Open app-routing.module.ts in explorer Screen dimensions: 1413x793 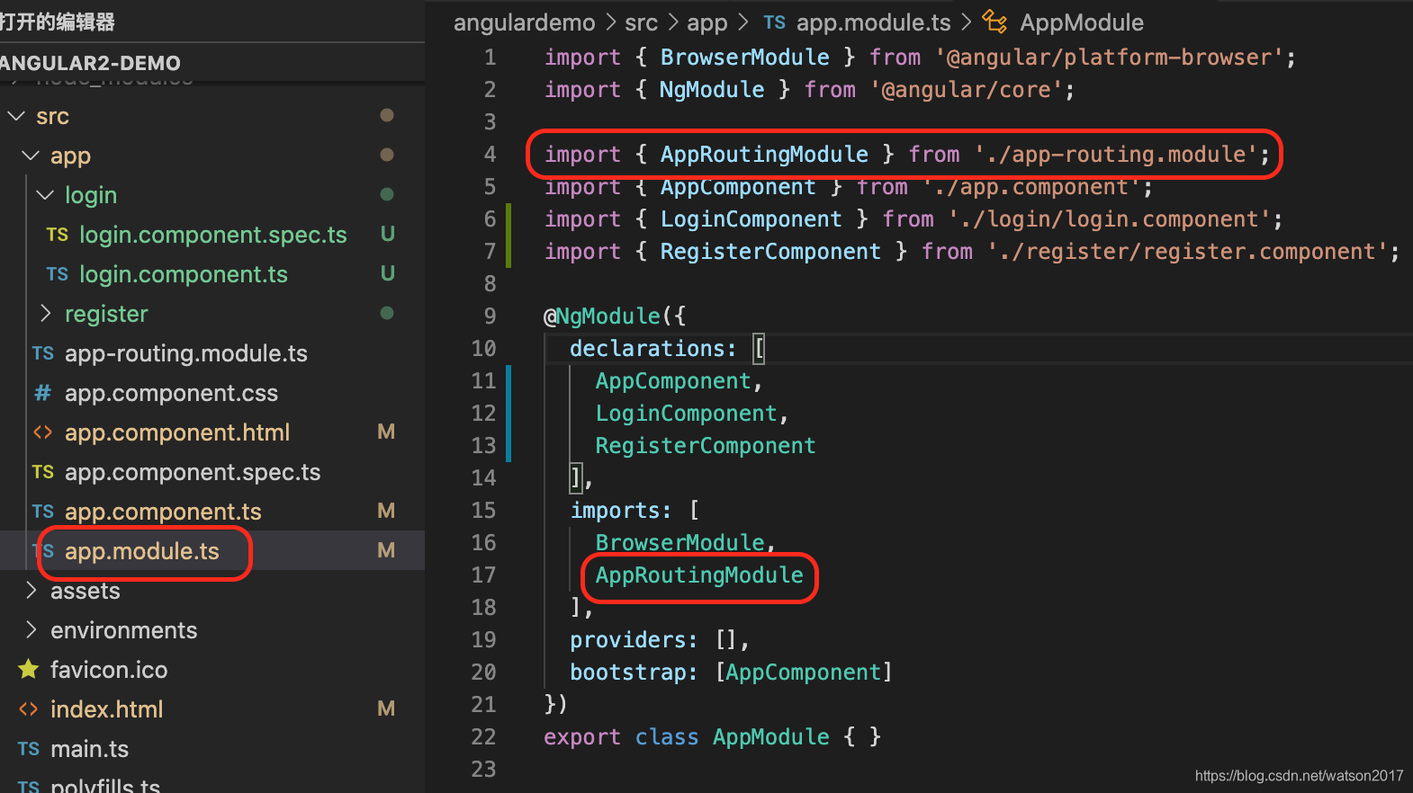click(186, 353)
